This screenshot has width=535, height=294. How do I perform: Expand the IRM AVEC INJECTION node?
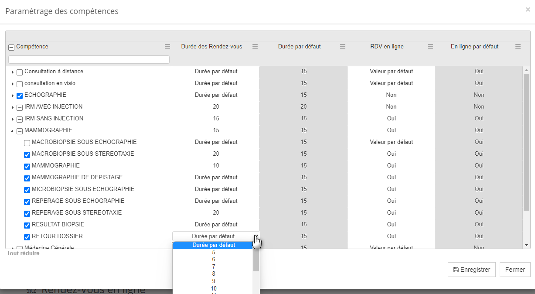pyautogui.click(x=13, y=107)
